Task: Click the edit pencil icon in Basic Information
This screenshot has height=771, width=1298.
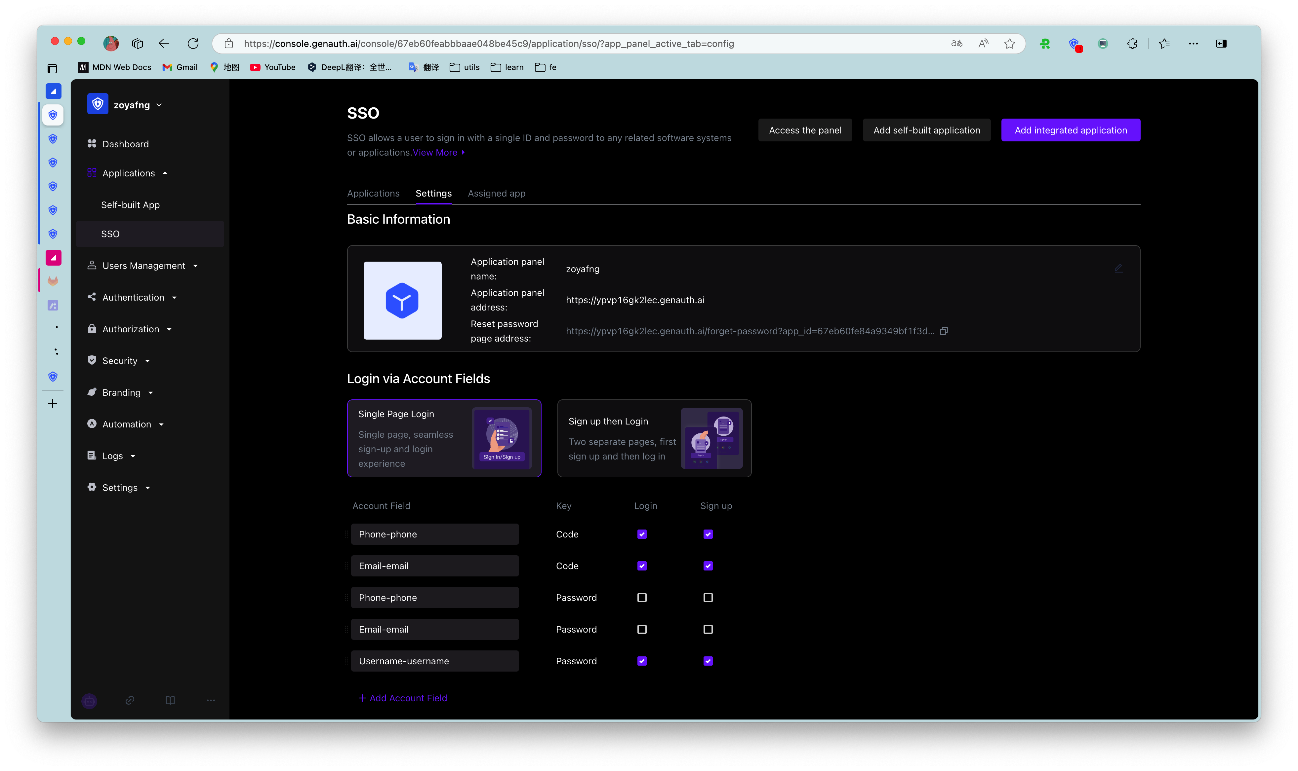Action: click(x=1118, y=269)
